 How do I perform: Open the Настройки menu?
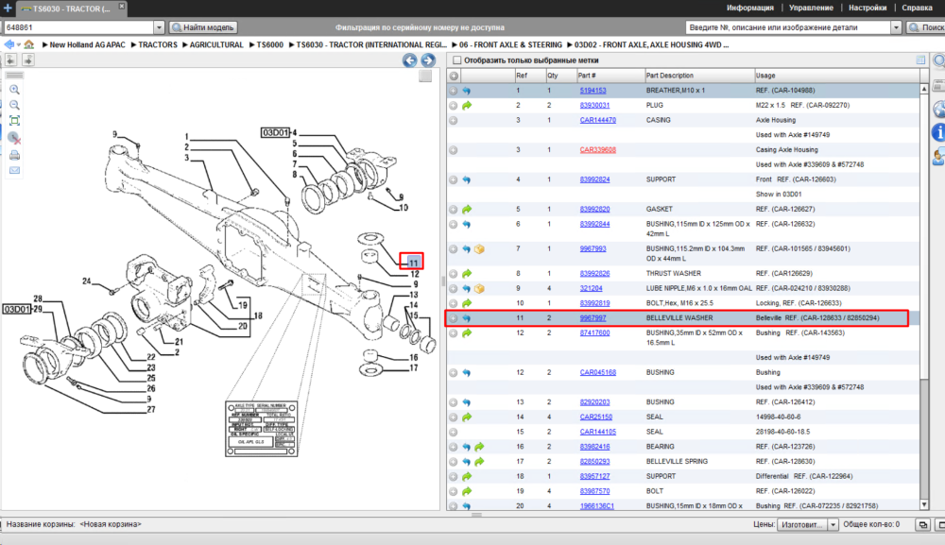pos(868,8)
